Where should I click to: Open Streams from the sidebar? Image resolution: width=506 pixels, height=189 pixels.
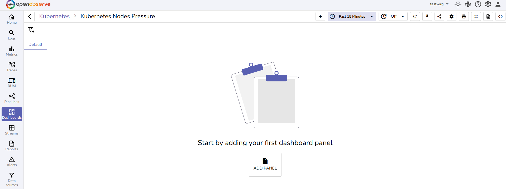(12, 130)
